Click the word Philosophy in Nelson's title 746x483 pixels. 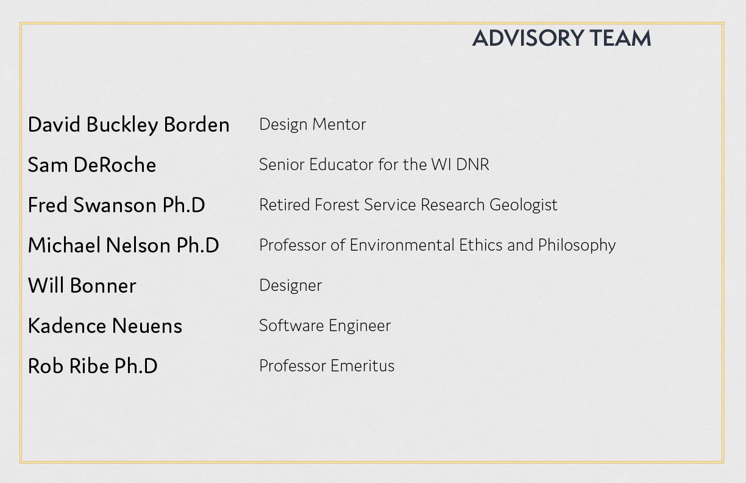pos(577,245)
